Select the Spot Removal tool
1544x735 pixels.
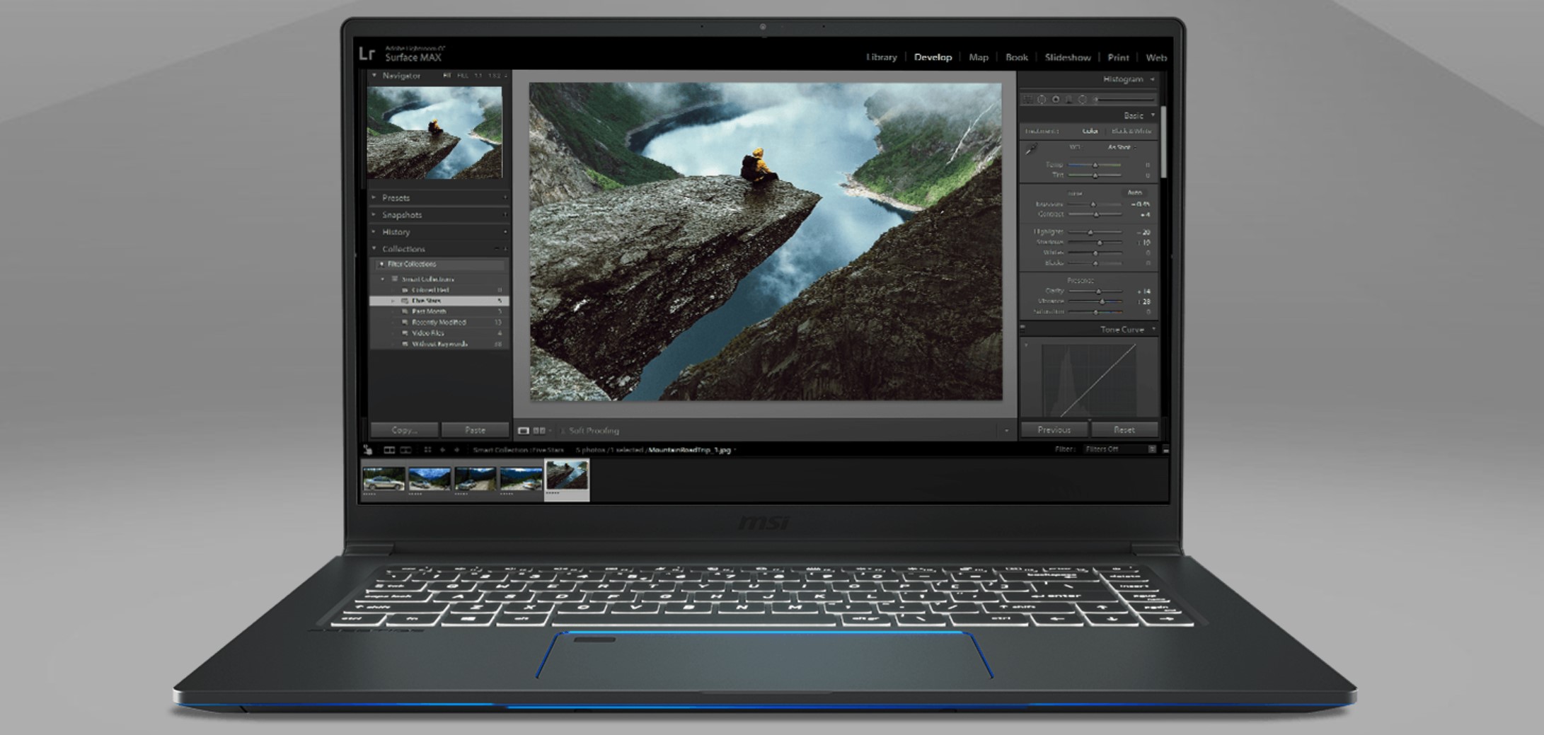(1042, 100)
